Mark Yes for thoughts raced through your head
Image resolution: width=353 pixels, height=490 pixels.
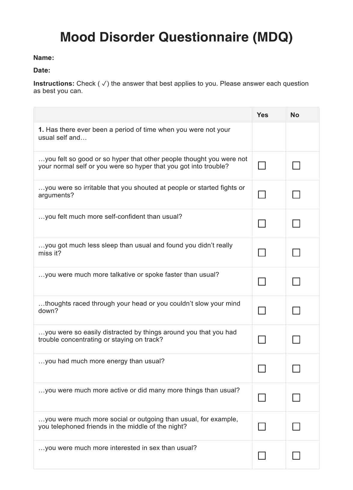pos(262,311)
